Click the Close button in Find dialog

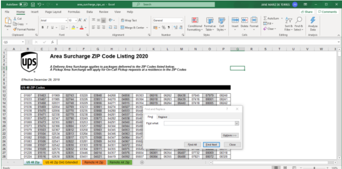pyautogui.click(x=232, y=145)
